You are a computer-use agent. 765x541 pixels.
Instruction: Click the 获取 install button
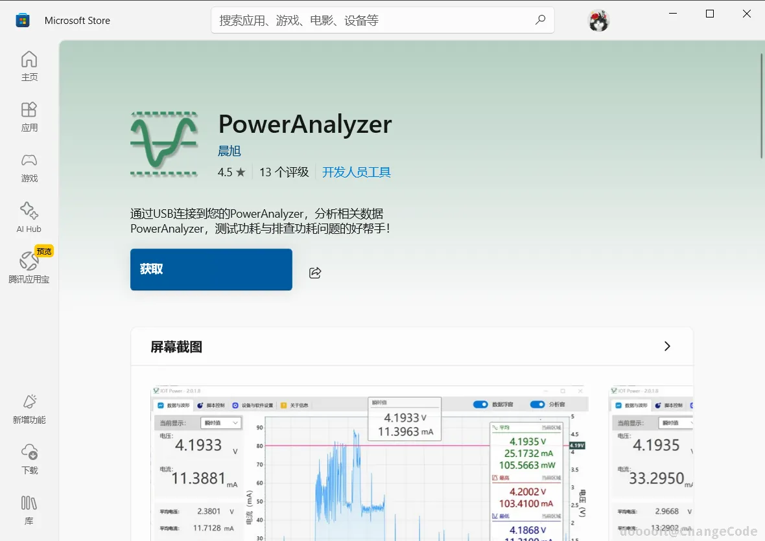coord(211,268)
